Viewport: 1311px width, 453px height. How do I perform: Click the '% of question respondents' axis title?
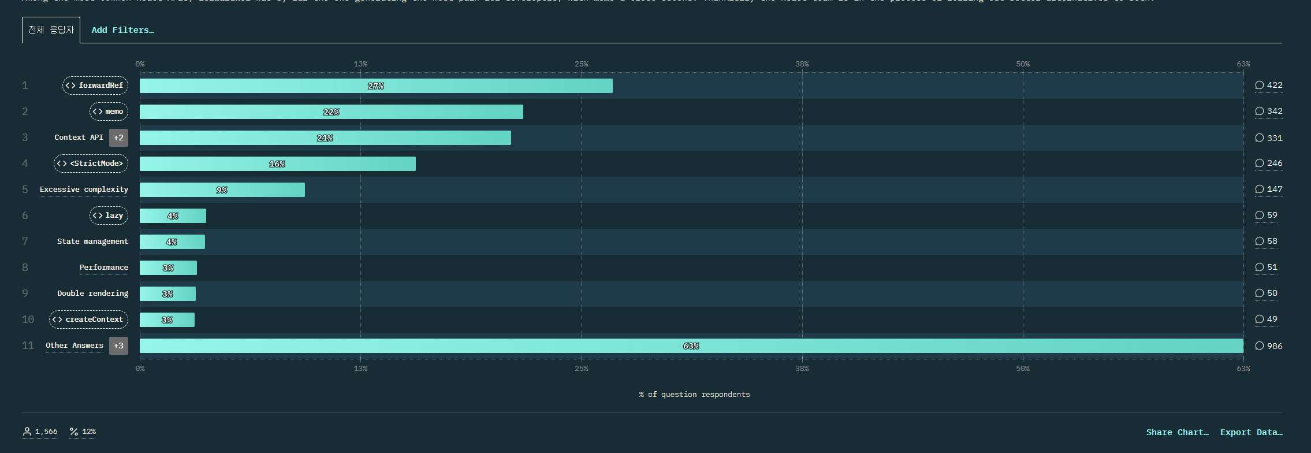tap(694, 395)
